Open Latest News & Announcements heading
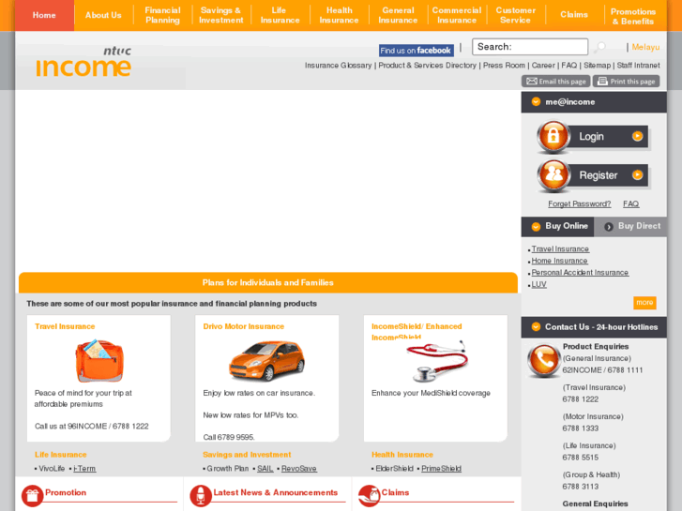 275,492
